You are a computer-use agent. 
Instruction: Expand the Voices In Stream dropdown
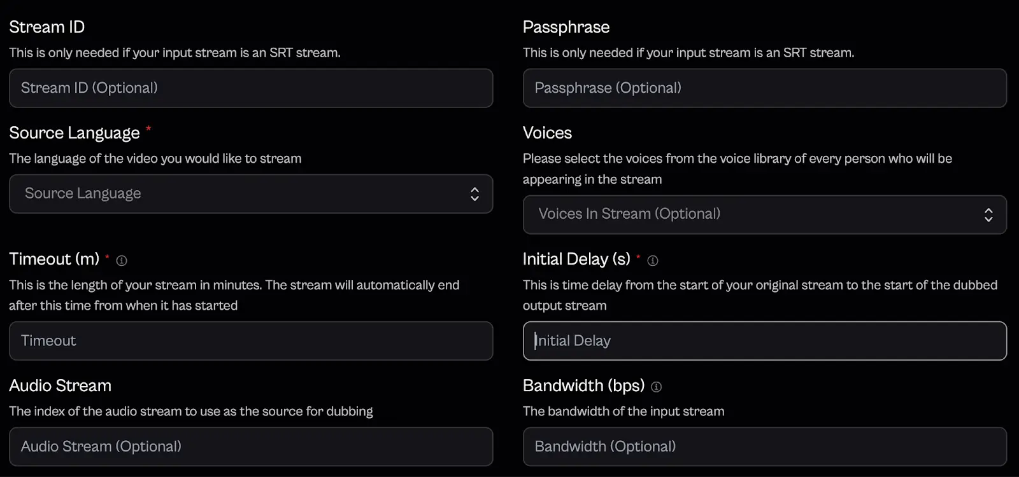pos(752,215)
